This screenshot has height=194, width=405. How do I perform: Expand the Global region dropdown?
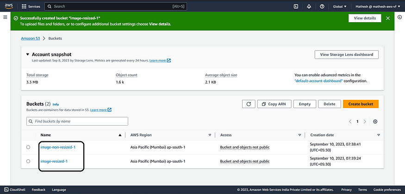pyautogui.click(x=340, y=6)
